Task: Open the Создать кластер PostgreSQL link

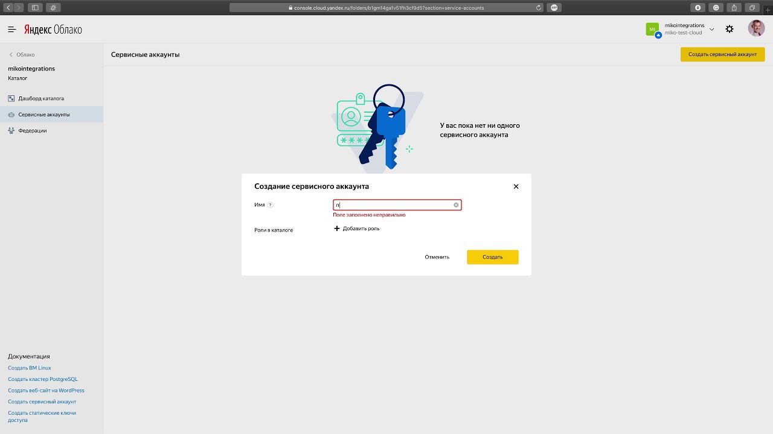Action: pos(43,379)
